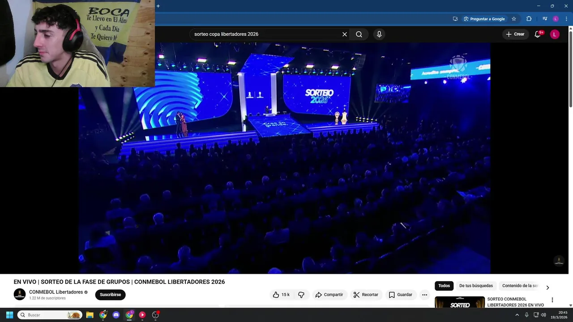Click the CONMEBOL Libertadores channel avatar

(x=20, y=294)
